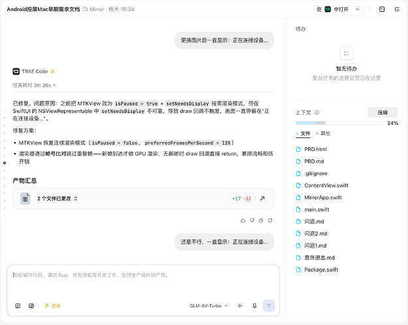Click the 在…中打开 button
This screenshot has width=408, height=325.
pos(332,9)
